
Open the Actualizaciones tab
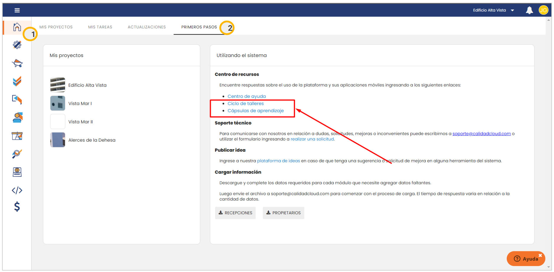(x=147, y=27)
